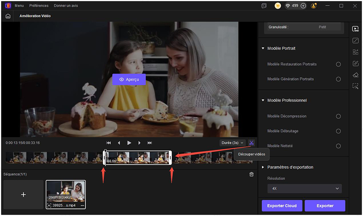Open the eraser sidebar tool
363x216 pixels.
[355, 75]
